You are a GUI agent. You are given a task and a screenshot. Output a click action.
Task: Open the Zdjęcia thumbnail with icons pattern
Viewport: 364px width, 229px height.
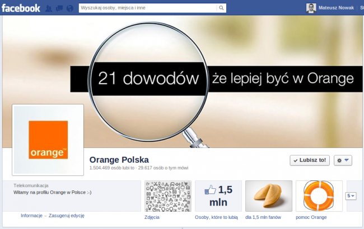[168, 196]
